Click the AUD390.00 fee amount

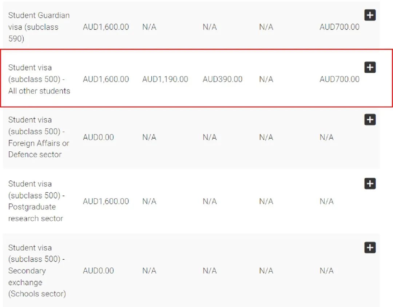click(222, 79)
